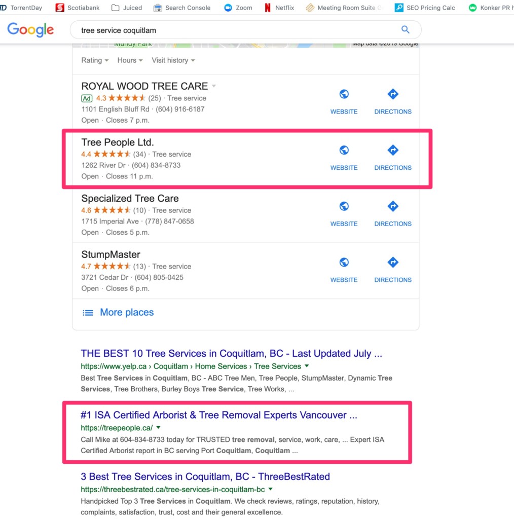Open the Visit history filter dropdown
Image resolution: width=514 pixels, height=519 pixels.
tap(173, 60)
